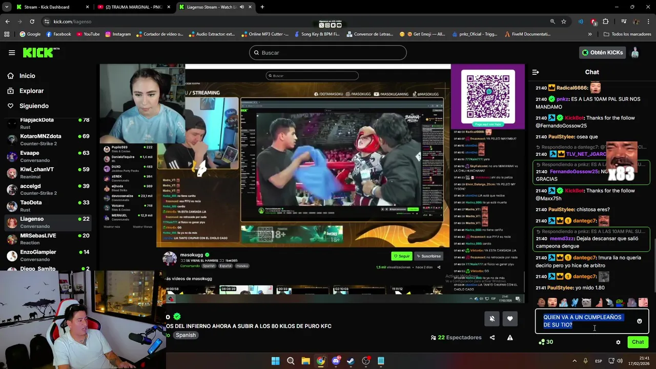Image resolution: width=656 pixels, height=369 pixels.
Task: Bookmark this page with star icon
Action: (x=564, y=22)
